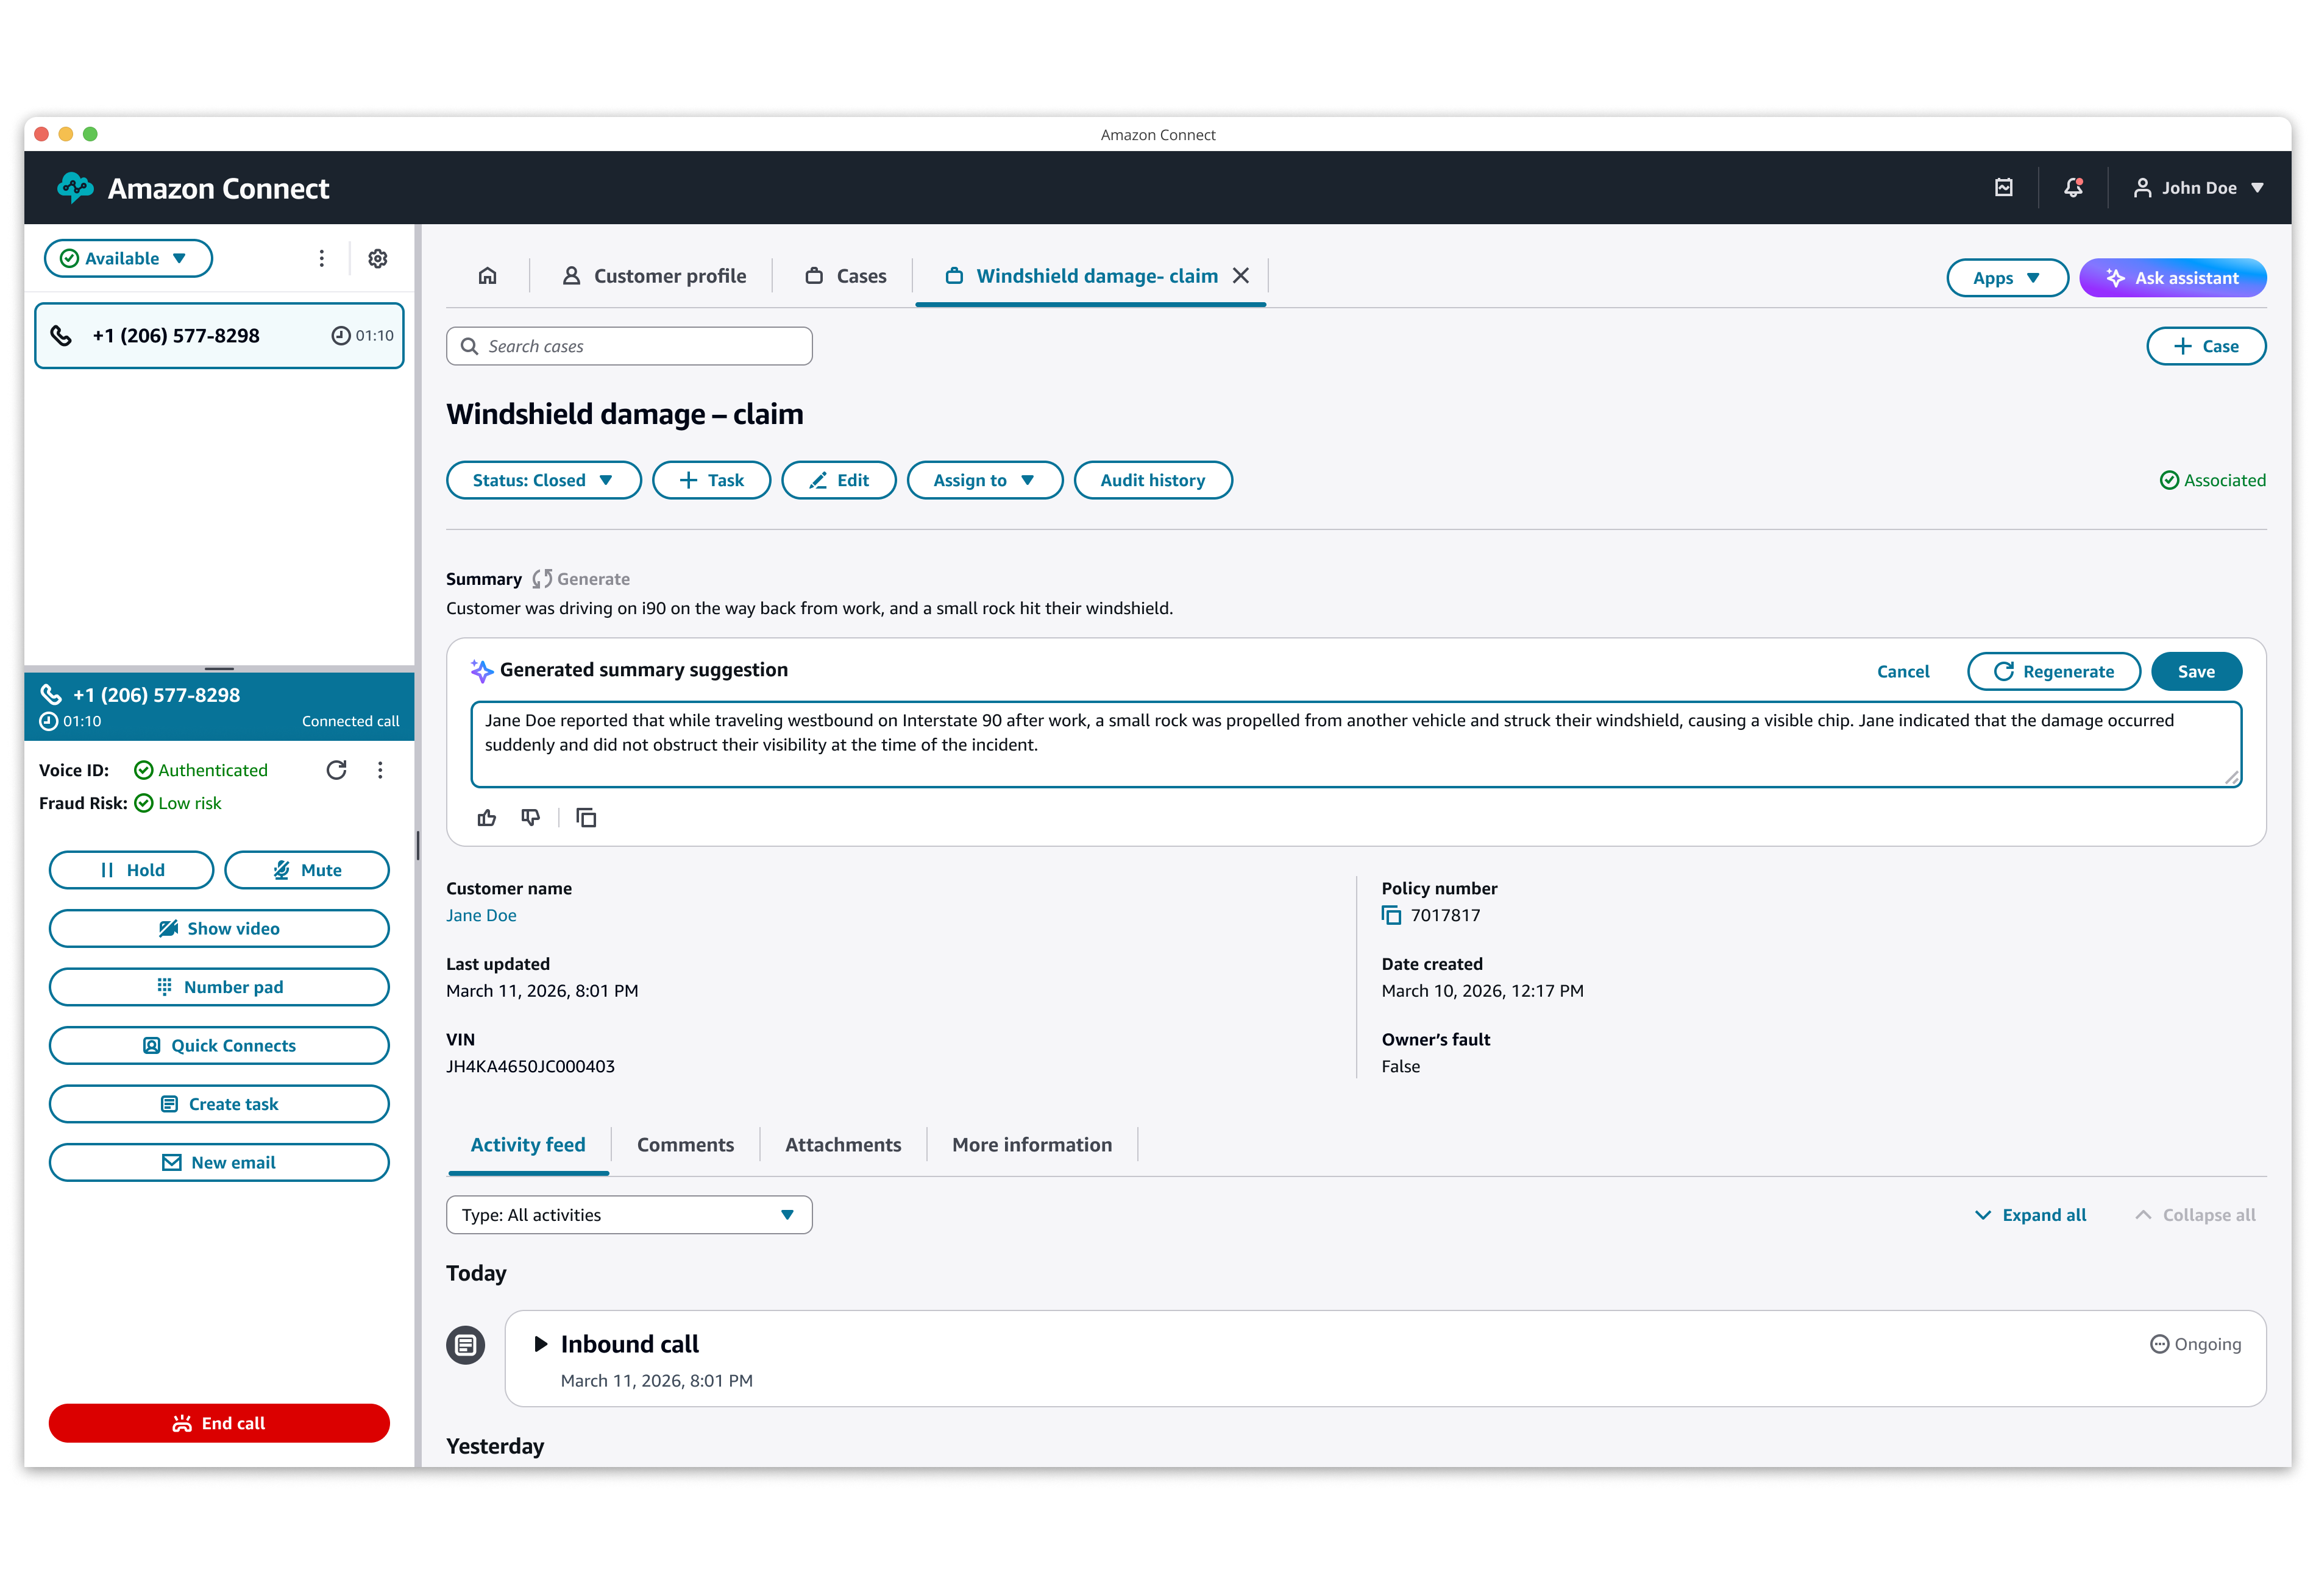Save the generated summary suggestion

point(2195,671)
